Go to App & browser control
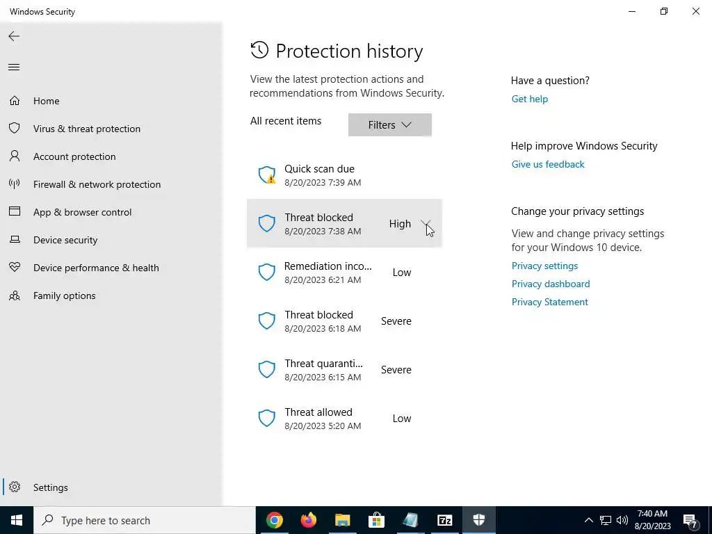Screen dimensions: 712x534 point(82,212)
